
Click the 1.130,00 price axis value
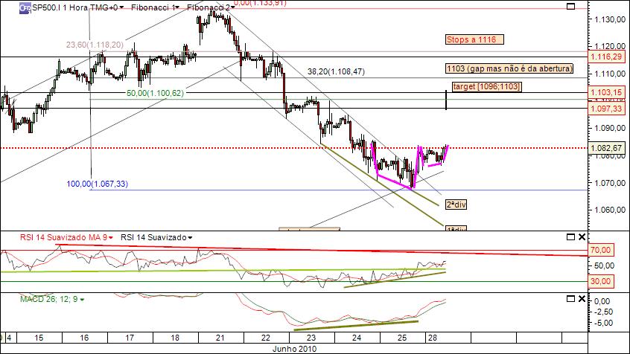click(609, 19)
